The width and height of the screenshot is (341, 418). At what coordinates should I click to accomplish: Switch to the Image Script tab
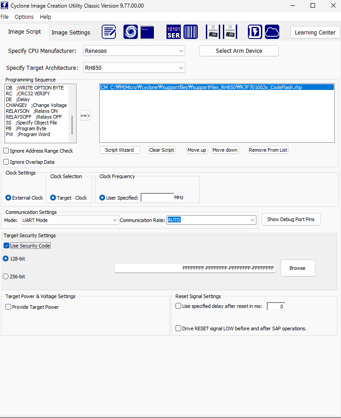[x=25, y=32]
